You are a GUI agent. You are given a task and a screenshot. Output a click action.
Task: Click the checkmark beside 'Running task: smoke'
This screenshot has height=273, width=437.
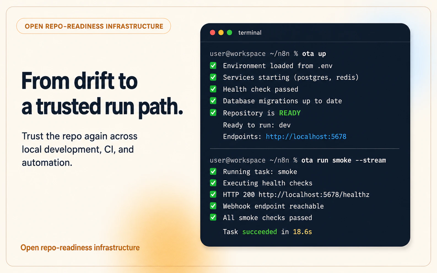coord(213,172)
